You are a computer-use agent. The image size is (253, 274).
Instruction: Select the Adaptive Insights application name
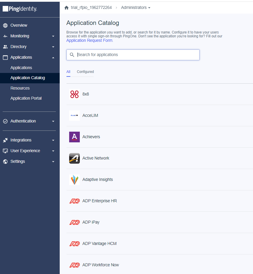(98, 180)
